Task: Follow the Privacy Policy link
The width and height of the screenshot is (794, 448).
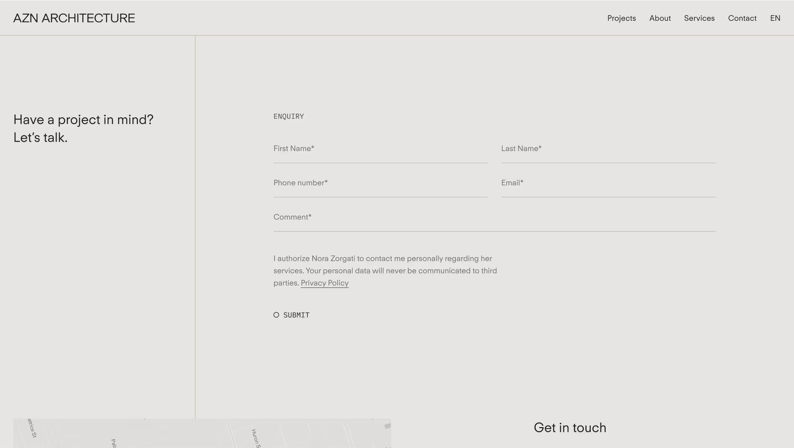Action: point(324,283)
